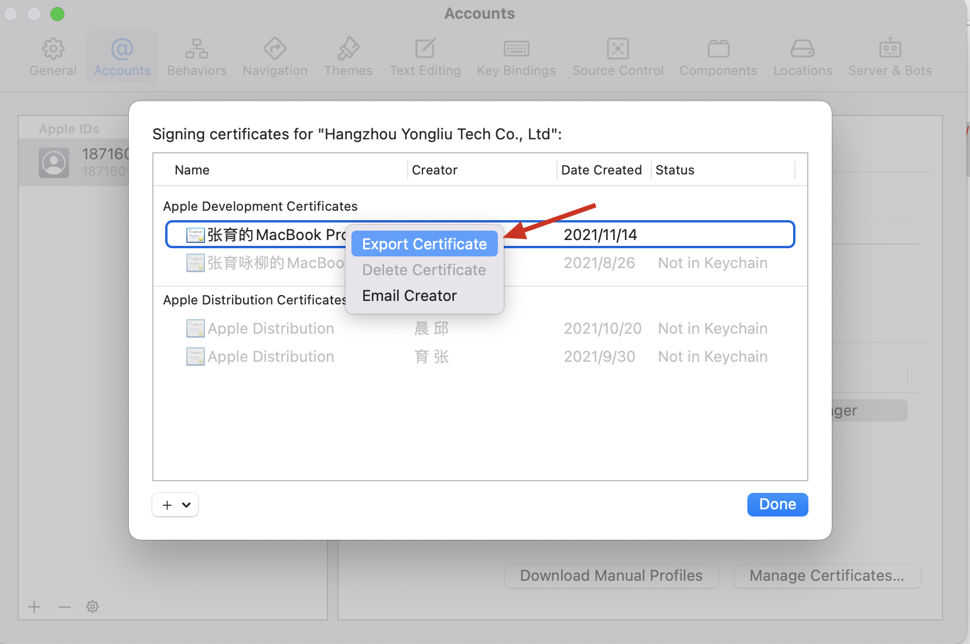Viewport: 970px width, 644px height.
Task: Click the Apple IDs list header
Action: pos(69,129)
